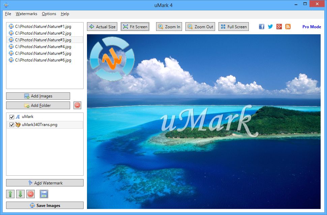327x215 pixels.
Task: Click the Add Folder button
Action: [x=38, y=105]
